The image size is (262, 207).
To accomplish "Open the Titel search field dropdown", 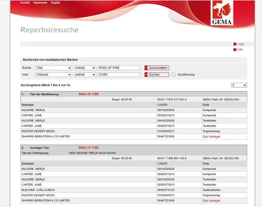I will click(53, 68).
